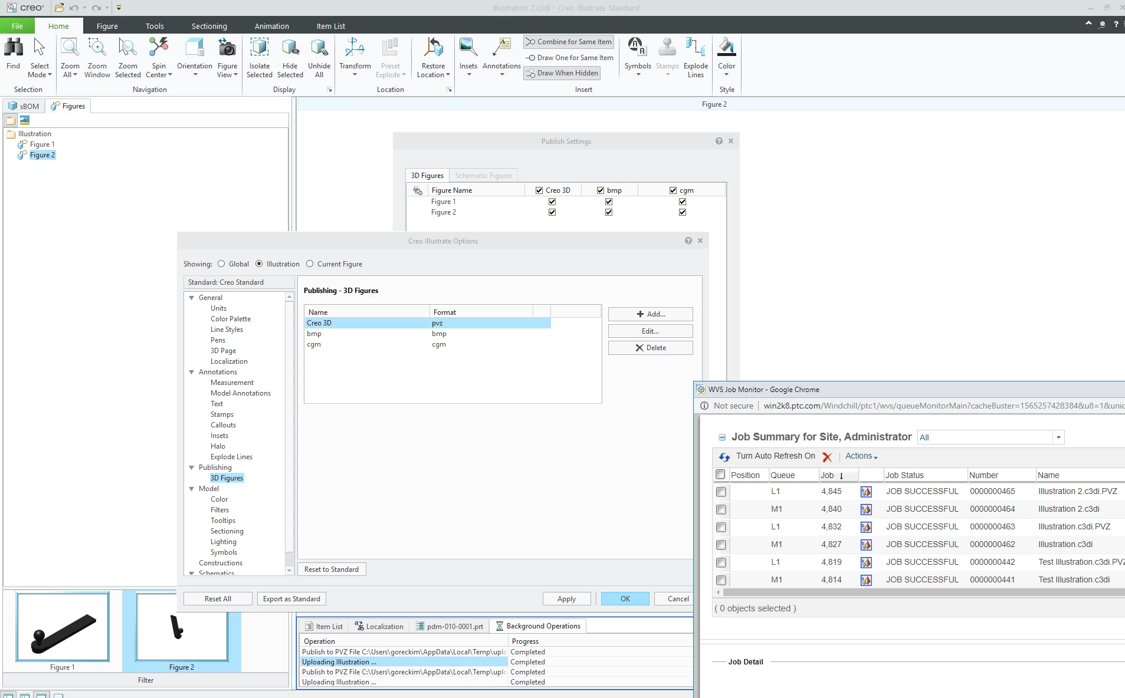
Task: Open the Orientation tool
Action: click(x=194, y=48)
